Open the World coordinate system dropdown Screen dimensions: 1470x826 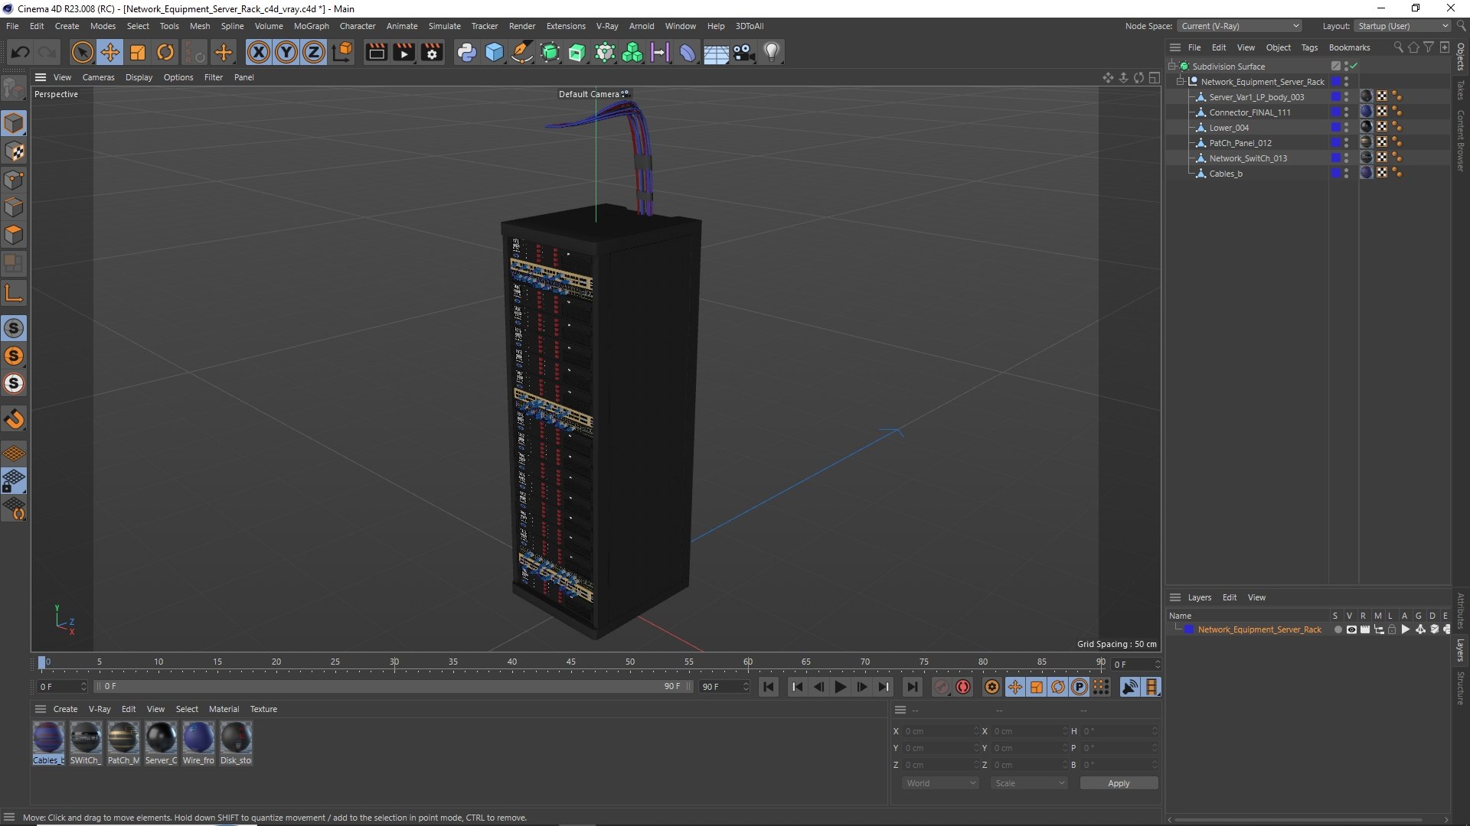(940, 783)
